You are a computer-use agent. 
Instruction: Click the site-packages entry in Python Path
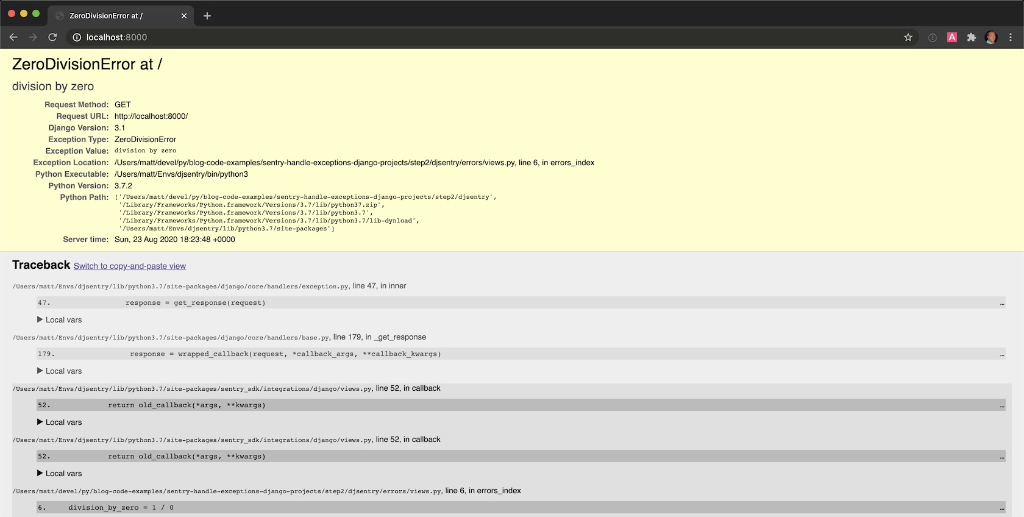pos(227,229)
